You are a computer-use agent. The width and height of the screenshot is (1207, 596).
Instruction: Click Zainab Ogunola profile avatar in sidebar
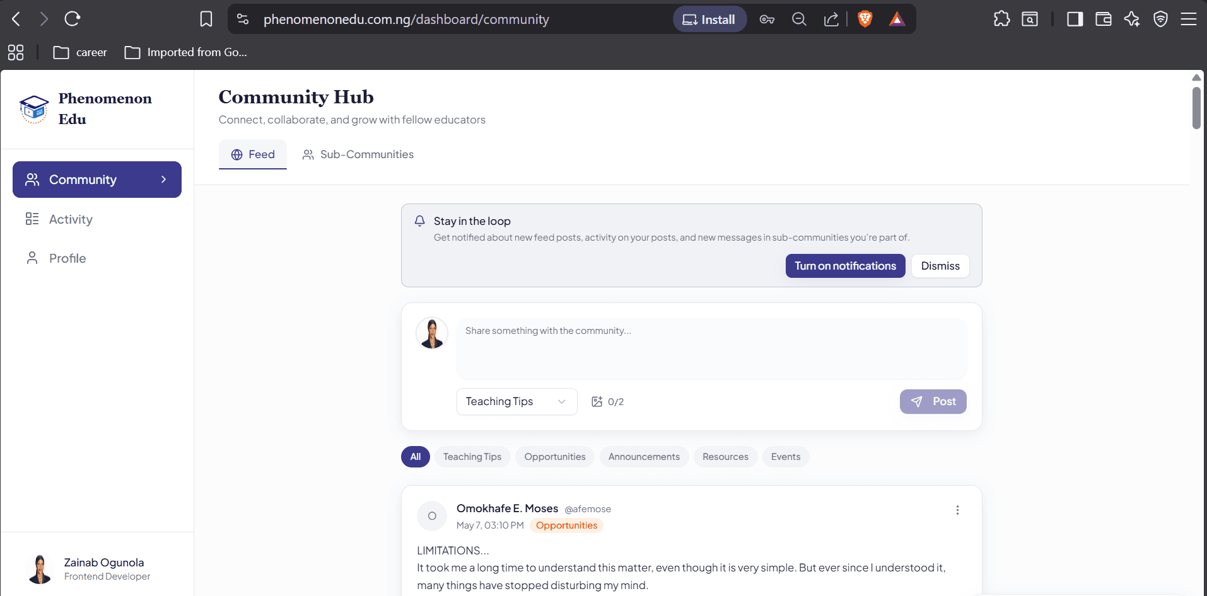[40, 569]
